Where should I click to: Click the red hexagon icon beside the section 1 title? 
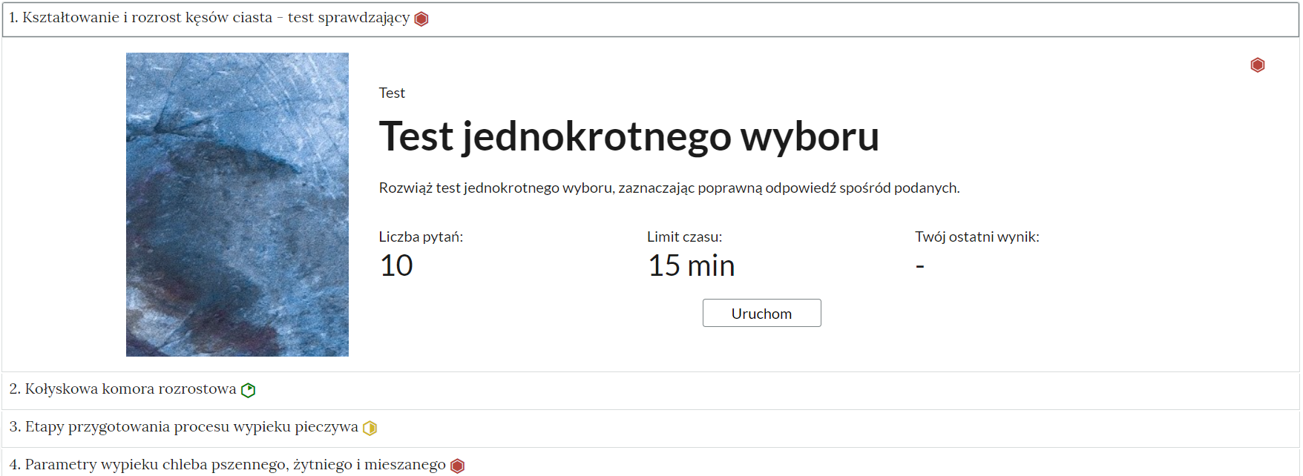(421, 19)
